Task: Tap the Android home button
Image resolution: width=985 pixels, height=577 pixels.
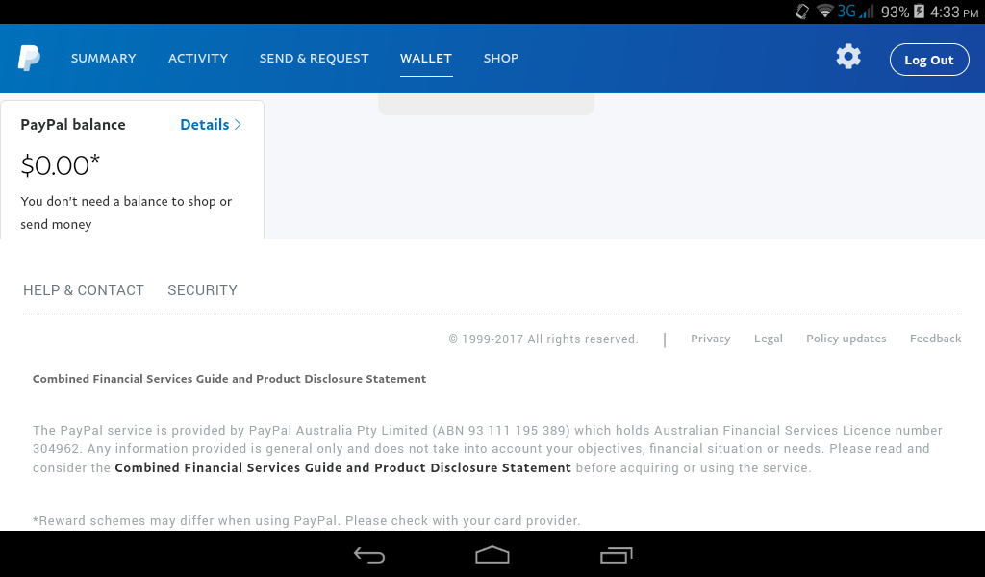Action: (x=492, y=555)
